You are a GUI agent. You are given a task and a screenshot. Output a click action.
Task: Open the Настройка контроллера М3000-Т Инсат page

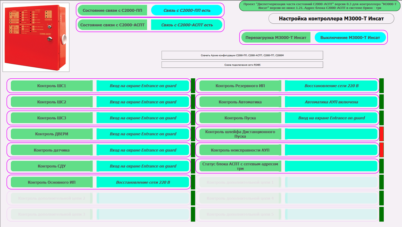(x=331, y=18)
